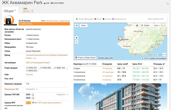Click help icon next to ТОП новостроек региона
The image size is (171, 110).
61,103
